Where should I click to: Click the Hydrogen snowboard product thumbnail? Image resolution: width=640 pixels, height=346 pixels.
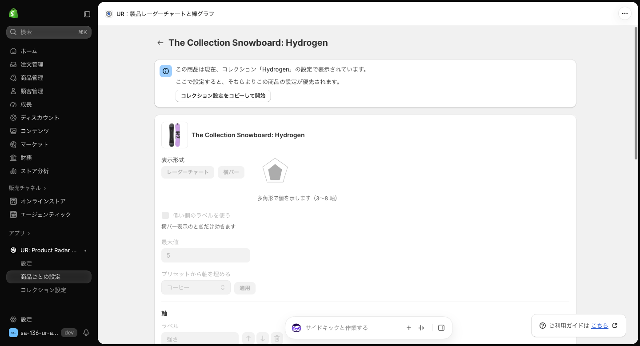point(175,135)
